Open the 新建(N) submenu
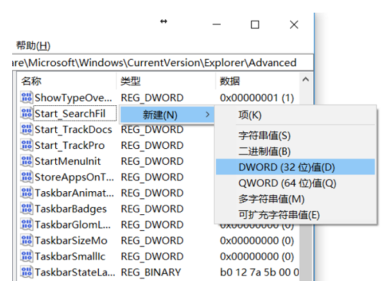Viewport: 385px width, 281px height. (x=167, y=115)
